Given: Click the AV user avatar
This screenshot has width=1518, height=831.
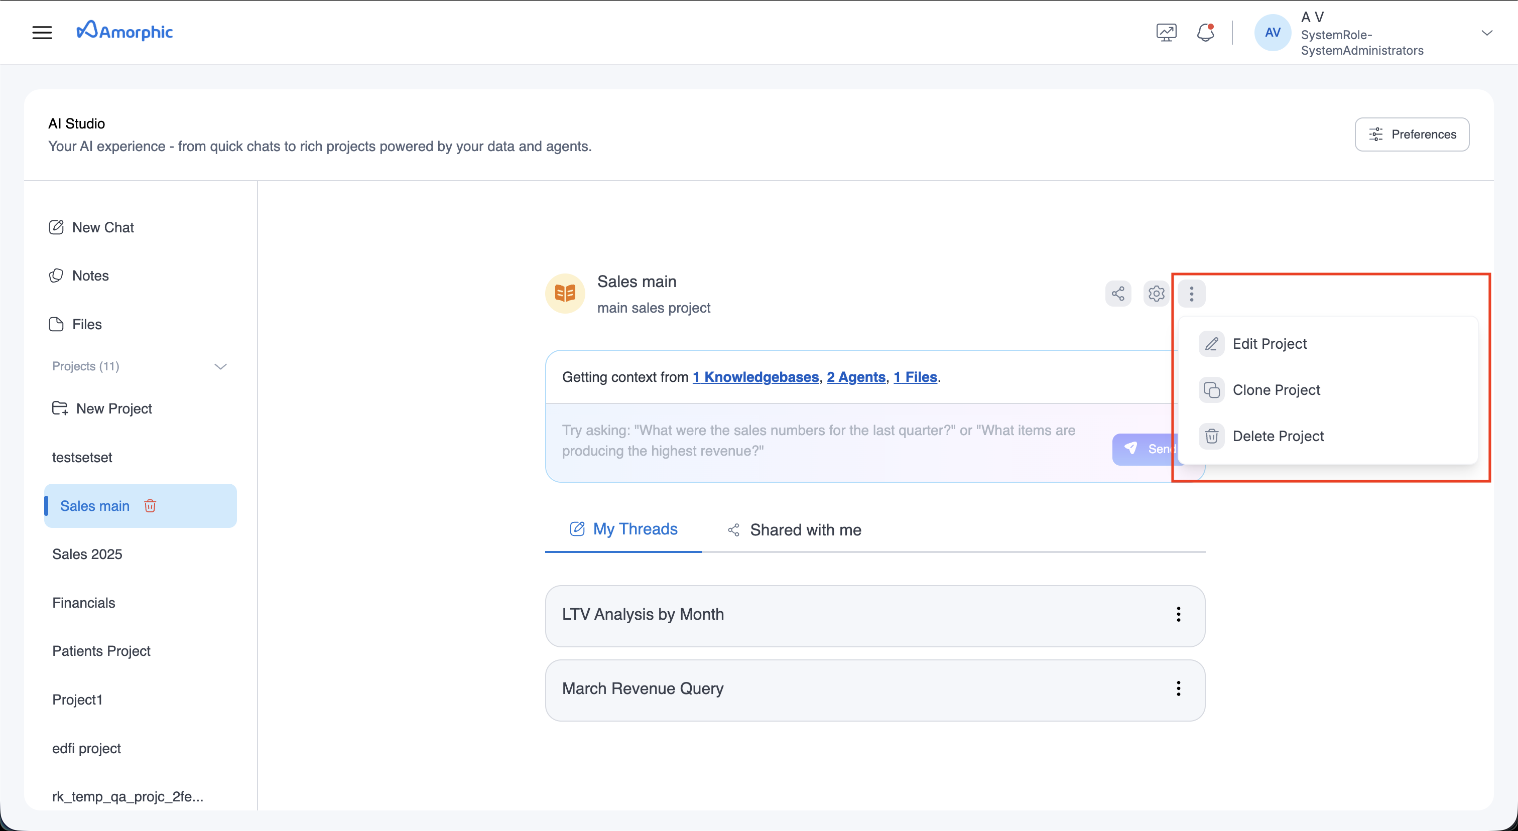Looking at the screenshot, I should [x=1272, y=33].
